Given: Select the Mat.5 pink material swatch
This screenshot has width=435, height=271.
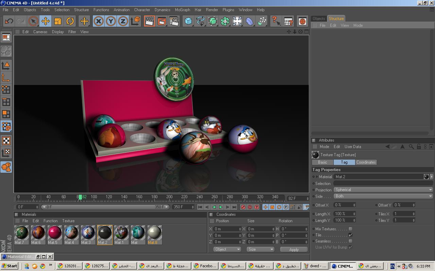Looking at the screenshot, I should (x=55, y=235).
